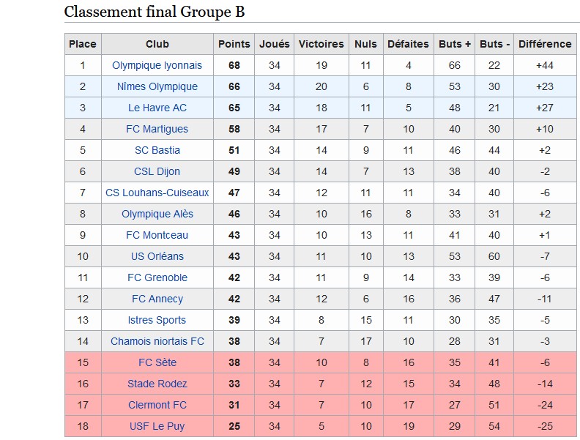Follow the FC Martigues link
The height and width of the screenshot is (440, 580).
click(x=157, y=129)
